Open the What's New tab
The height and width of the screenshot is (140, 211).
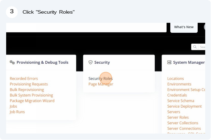click(x=184, y=27)
